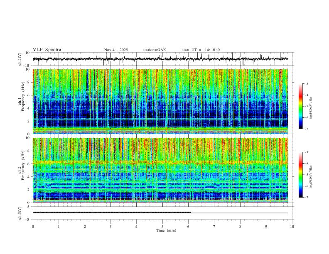Viewport: 329px width, 254px height.
Task: Click the '-5' tick on ch.2 colorbar
Action: coord(306,175)
